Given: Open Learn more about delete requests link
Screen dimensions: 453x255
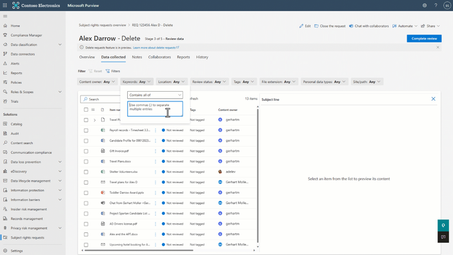Looking at the screenshot, I should 156,48.
